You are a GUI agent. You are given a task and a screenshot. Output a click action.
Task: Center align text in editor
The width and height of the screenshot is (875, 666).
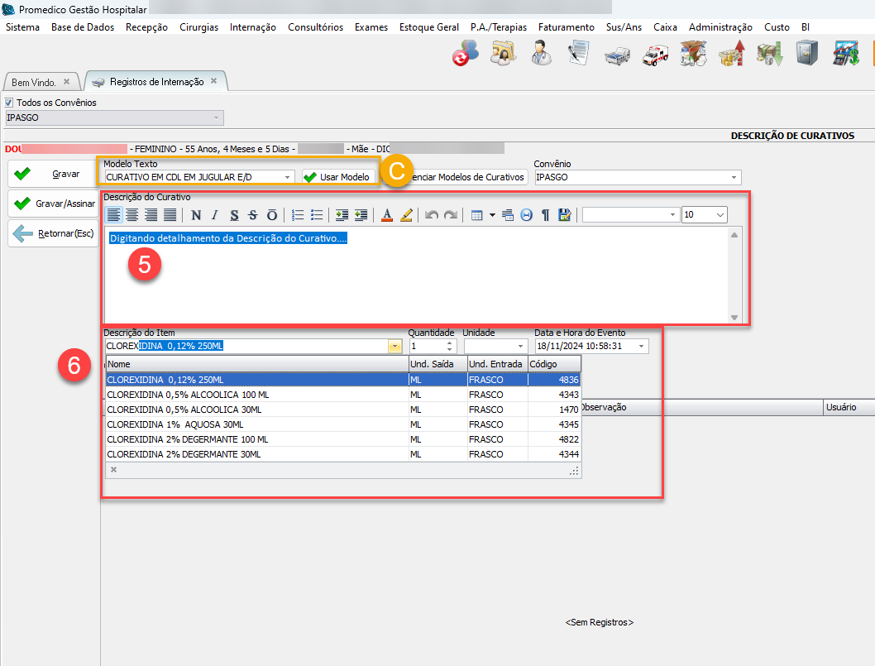132,215
